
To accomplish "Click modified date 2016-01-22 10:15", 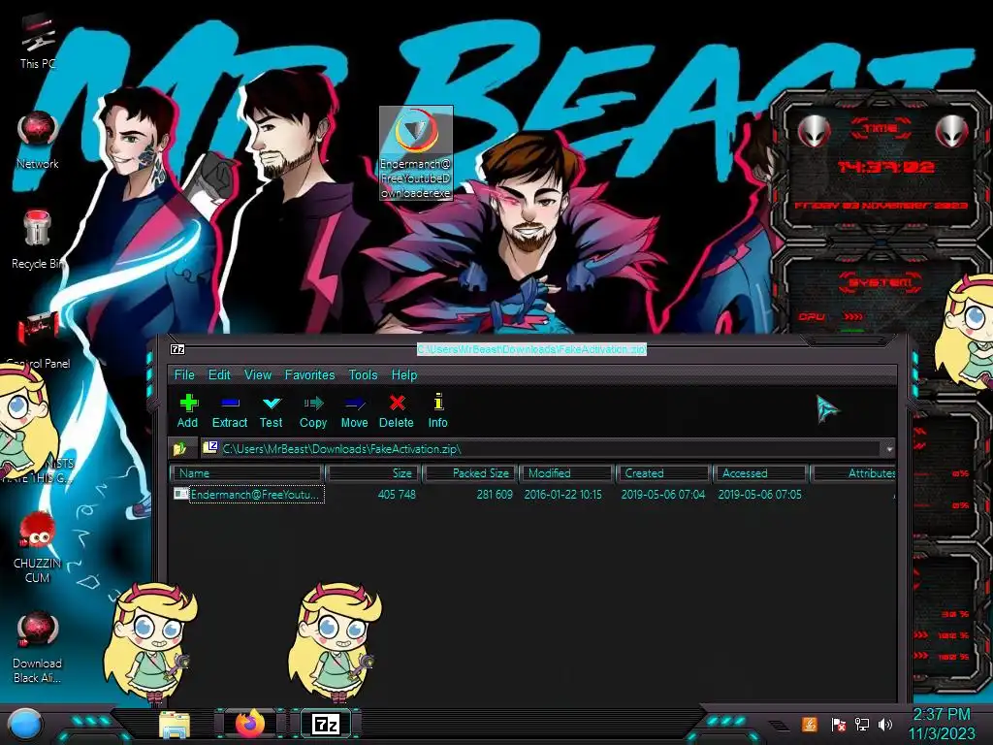I will tap(563, 494).
